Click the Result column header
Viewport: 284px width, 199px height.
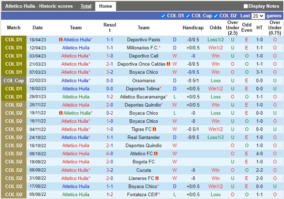pos(110,28)
